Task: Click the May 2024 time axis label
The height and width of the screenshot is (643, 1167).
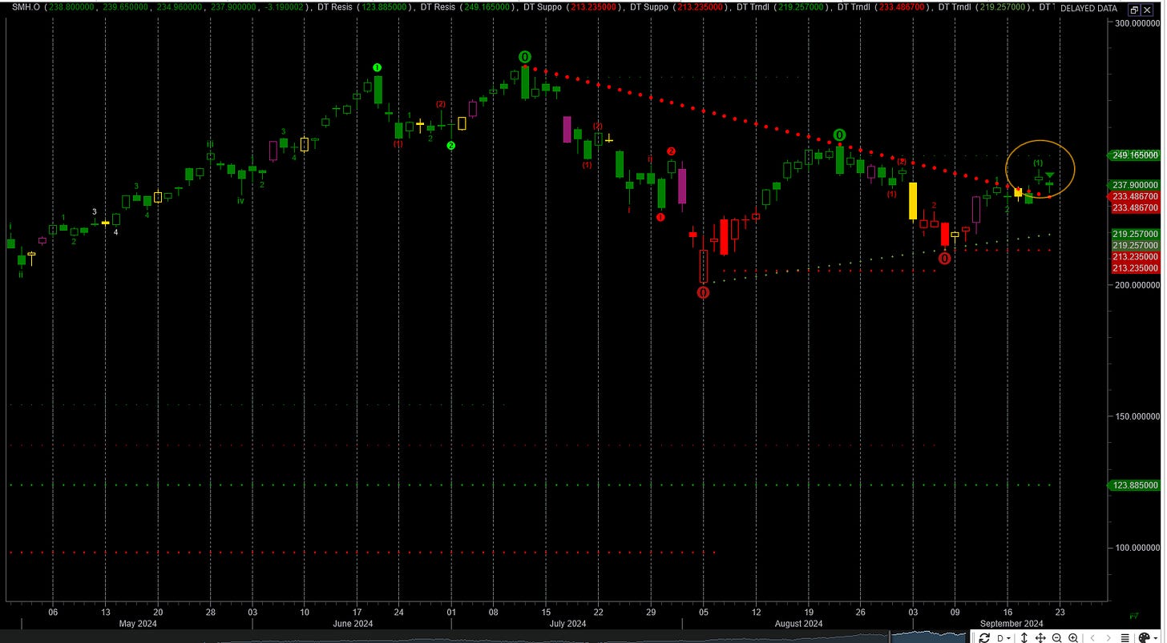Action: click(x=138, y=623)
